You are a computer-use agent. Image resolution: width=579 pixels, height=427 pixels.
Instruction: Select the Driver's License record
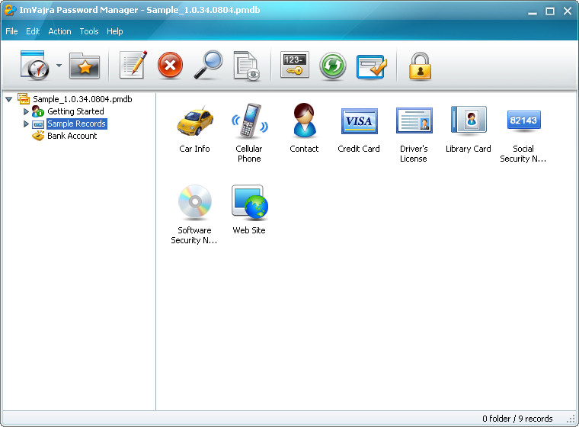(x=414, y=135)
